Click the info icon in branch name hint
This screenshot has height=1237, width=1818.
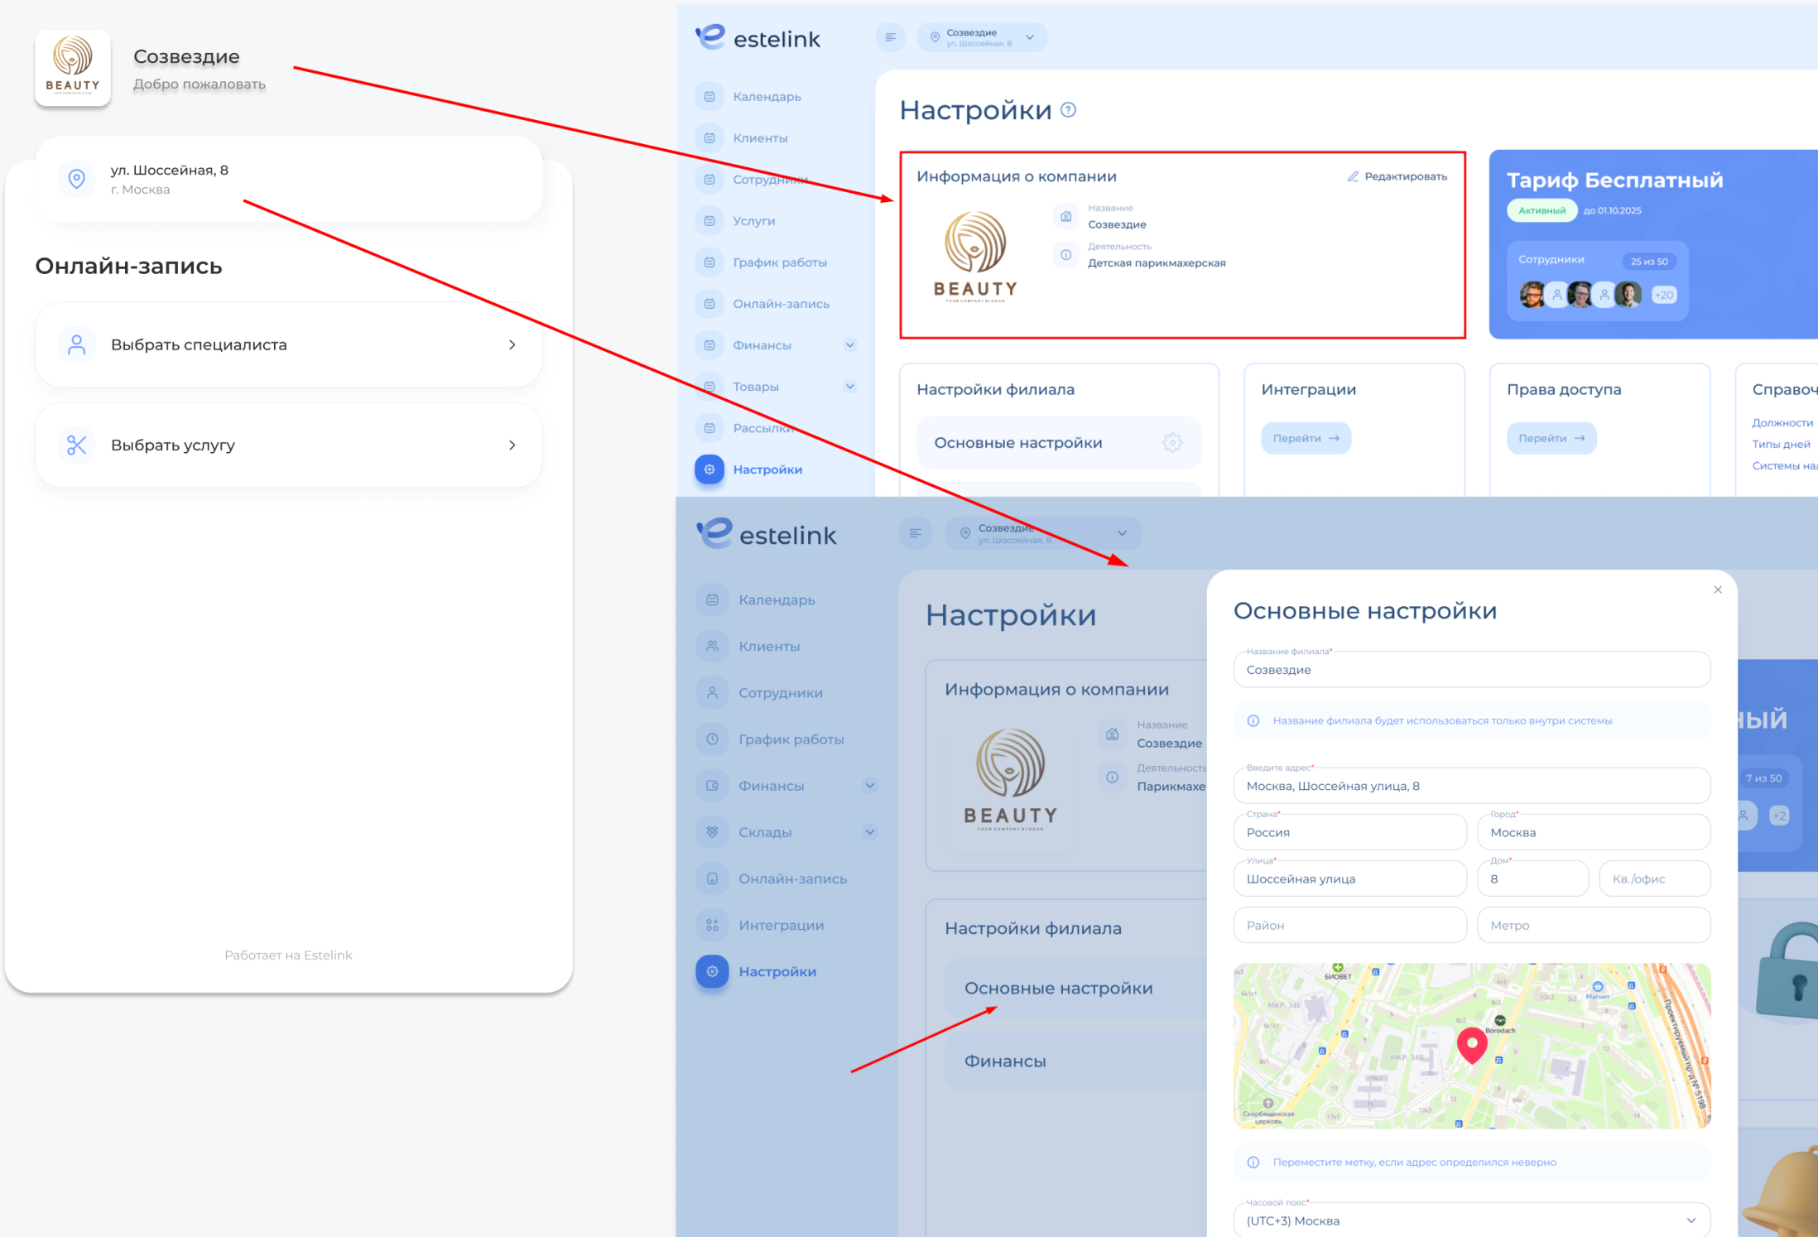click(1253, 721)
